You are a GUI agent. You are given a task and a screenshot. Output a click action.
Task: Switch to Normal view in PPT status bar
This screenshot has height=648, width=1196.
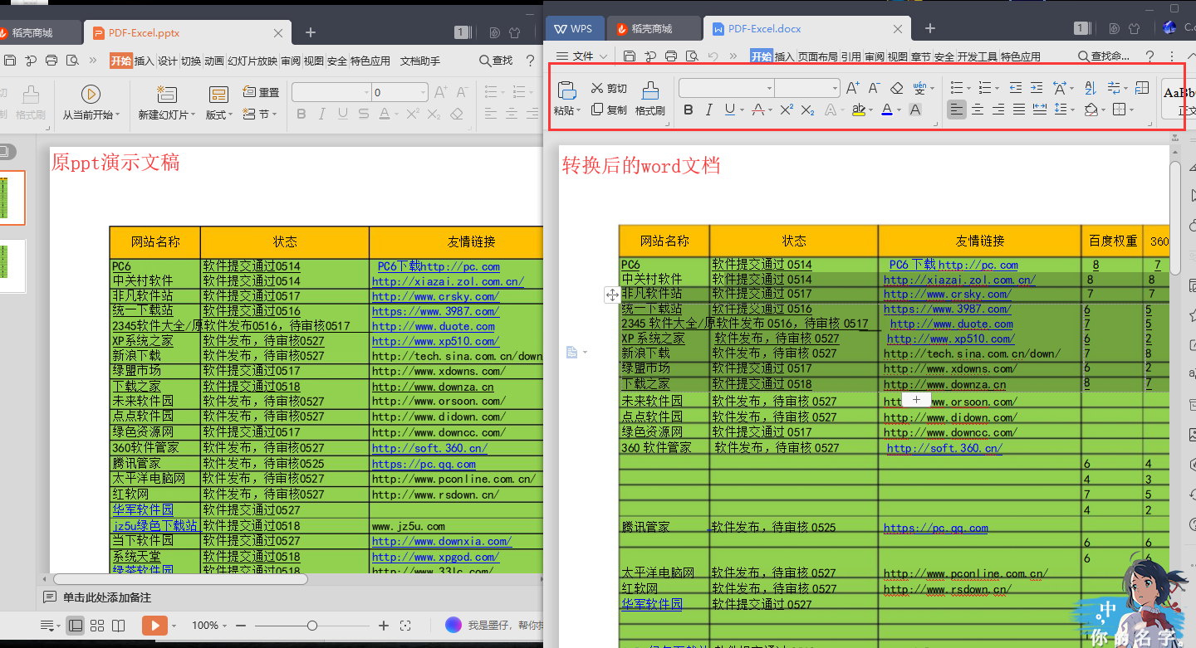76,626
